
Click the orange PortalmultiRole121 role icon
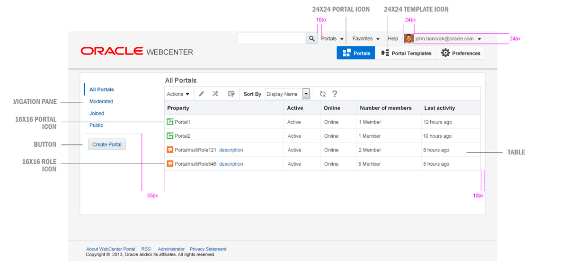pos(170,150)
